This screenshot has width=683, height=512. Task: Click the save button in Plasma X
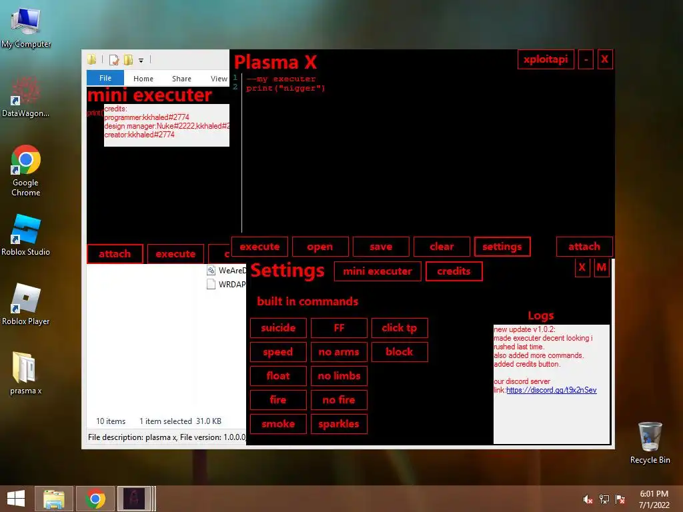pyautogui.click(x=381, y=247)
